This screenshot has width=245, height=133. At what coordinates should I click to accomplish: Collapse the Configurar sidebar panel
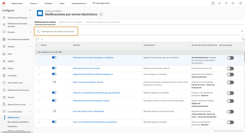[30, 10]
